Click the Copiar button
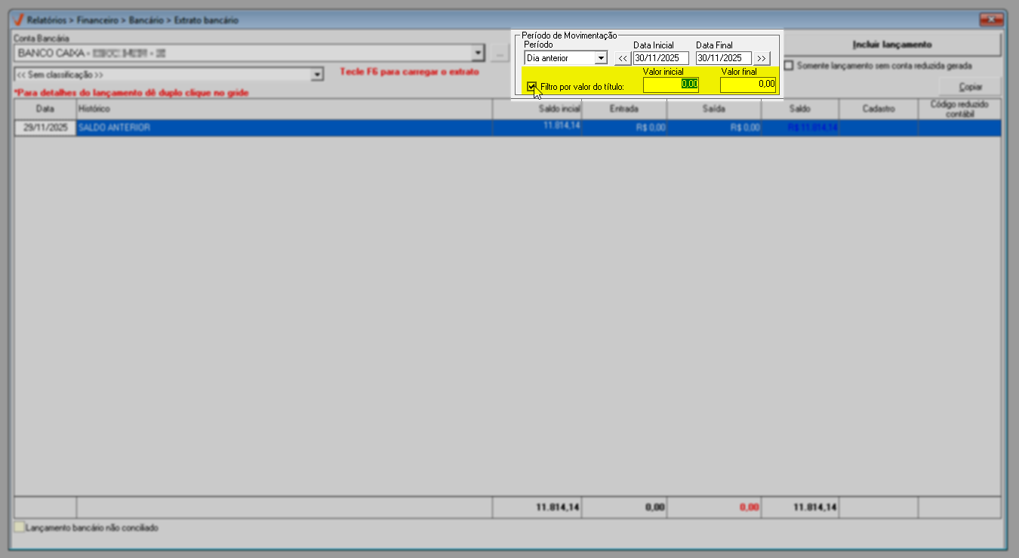 coord(970,86)
